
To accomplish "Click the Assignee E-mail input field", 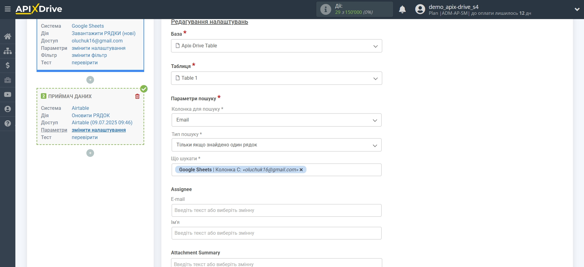I will pos(277,210).
